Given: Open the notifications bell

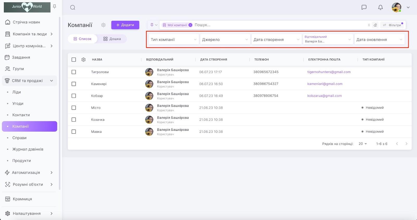Looking at the screenshot, I should [381, 7].
